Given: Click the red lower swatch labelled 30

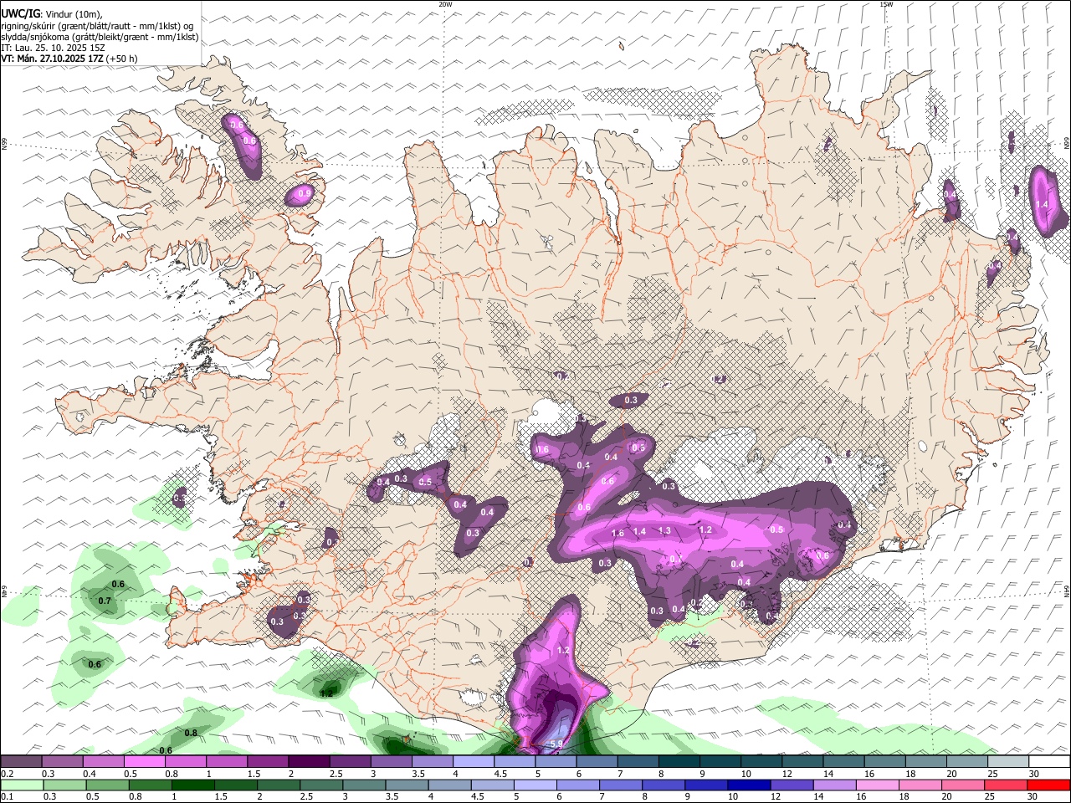Looking at the screenshot, I should [x=1049, y=785].
